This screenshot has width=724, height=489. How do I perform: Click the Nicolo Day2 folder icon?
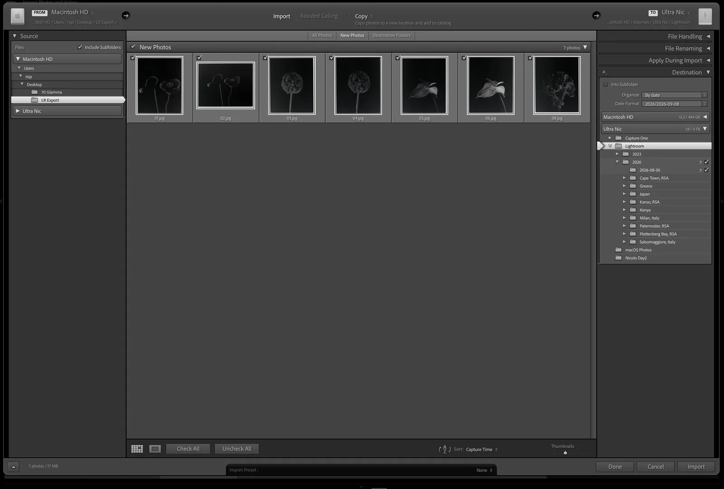point(618,258)
